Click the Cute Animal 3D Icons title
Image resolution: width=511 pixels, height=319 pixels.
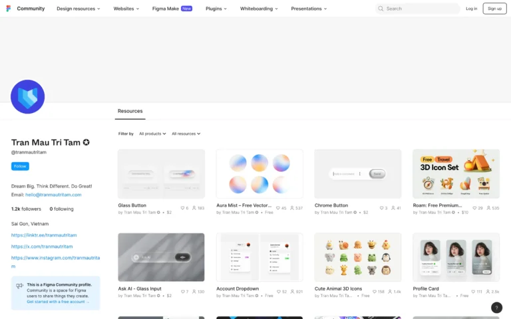pyautogui.click(x=338, y=288)
